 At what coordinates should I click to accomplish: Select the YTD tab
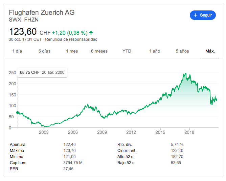[127, 51]
